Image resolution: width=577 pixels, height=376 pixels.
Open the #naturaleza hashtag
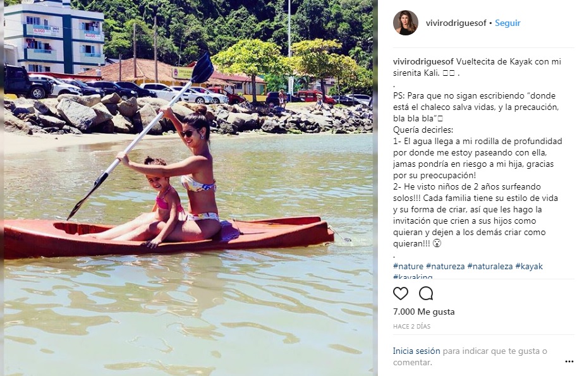[490, 266]
